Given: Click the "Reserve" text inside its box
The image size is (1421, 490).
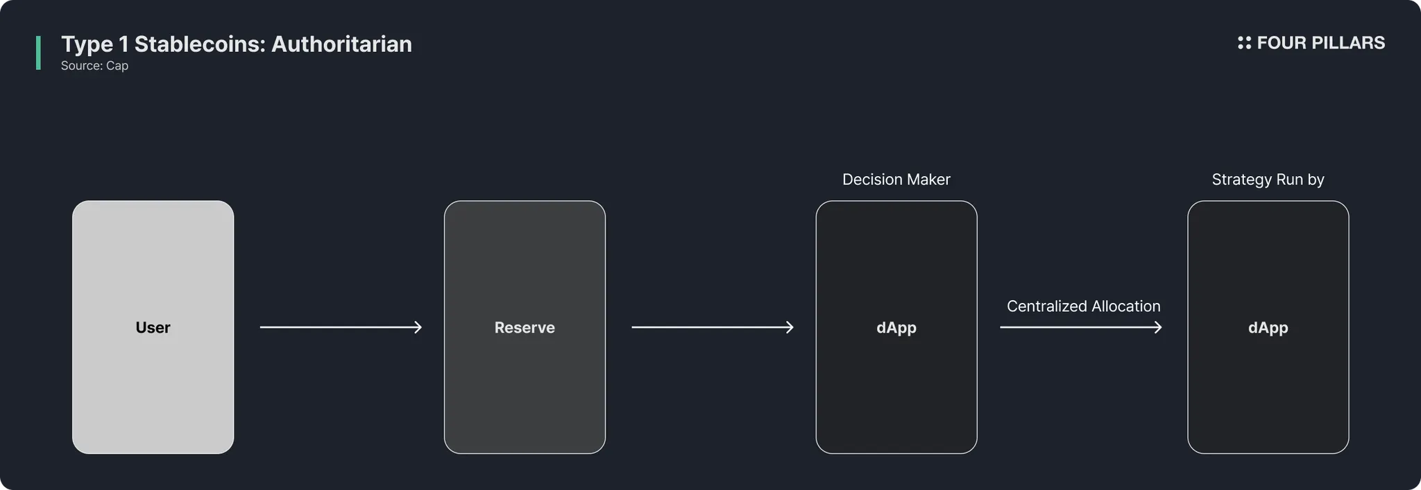Looking at the screenshot, I should 525,328.
